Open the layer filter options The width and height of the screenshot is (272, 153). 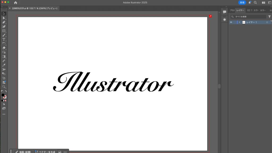tap(269, 16)
